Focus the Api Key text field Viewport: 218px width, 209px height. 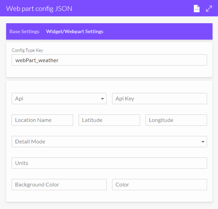pos(160,99)
